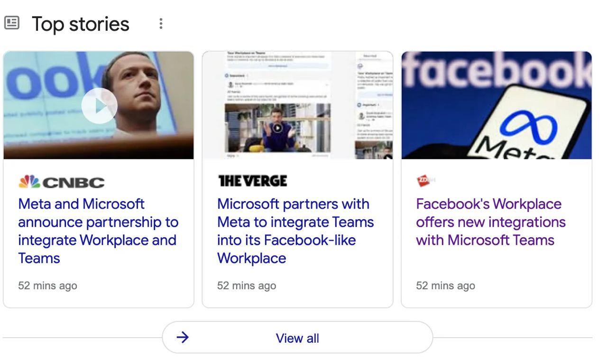Click the right arrow icon beside View all
This screenshot has height=358, width=607.
coord(183,338)
